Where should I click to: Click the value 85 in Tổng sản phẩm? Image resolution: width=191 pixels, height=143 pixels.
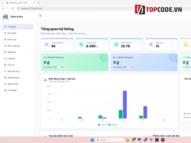tap(53, 46)
